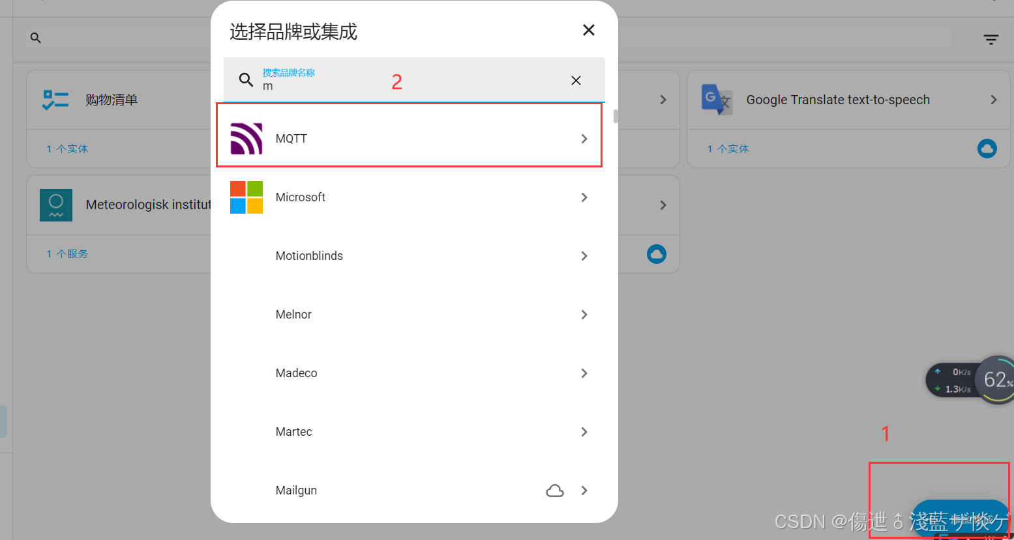
Task: Click the Google Translate icon
Action: 717,100
